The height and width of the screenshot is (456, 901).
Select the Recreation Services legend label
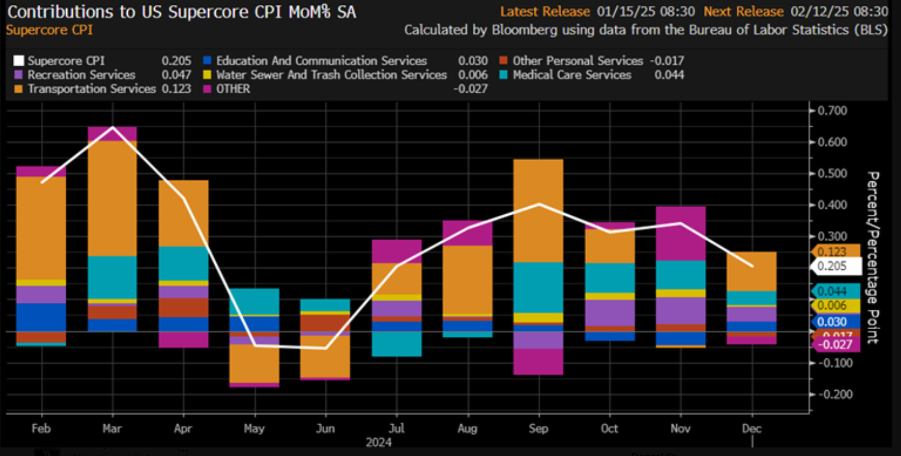(x=82, y=75)
